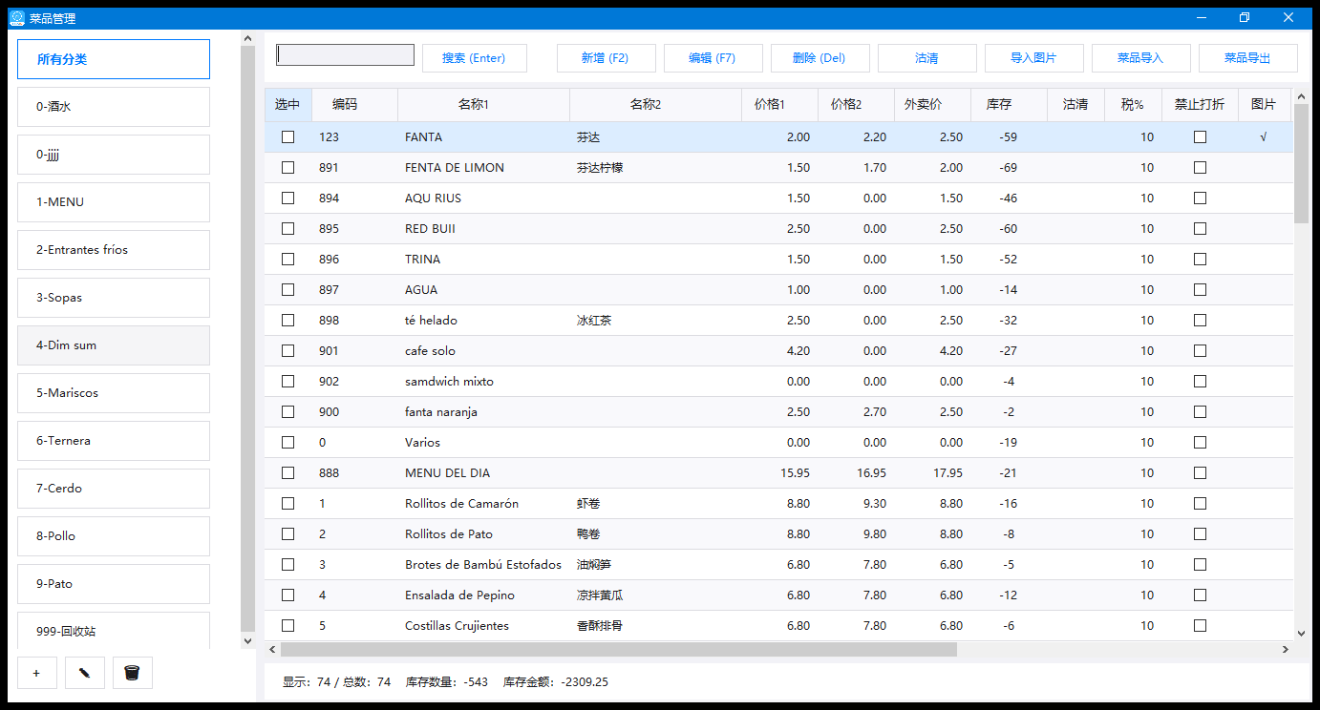The image size is (1320, 710).
Task: Check the select box for FANTA row
Action: pos(287,137)
